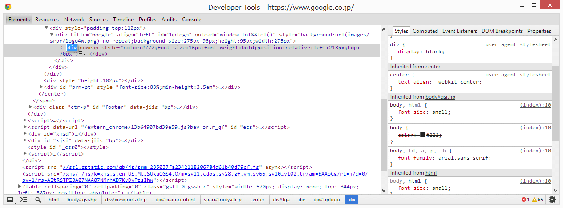Click the highlighted last div breadcrumb

352,200
